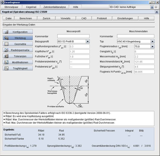
Task: Select the Modifikationen icon
Action: pos(6,62)
